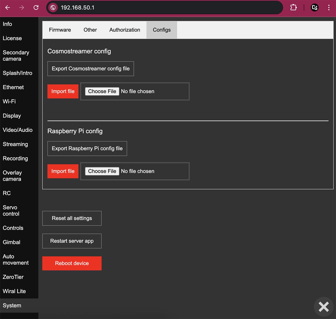Screen dimensions: 336x319
Task: Open the three-dot browser menu
Action: (x=329, y=8)
